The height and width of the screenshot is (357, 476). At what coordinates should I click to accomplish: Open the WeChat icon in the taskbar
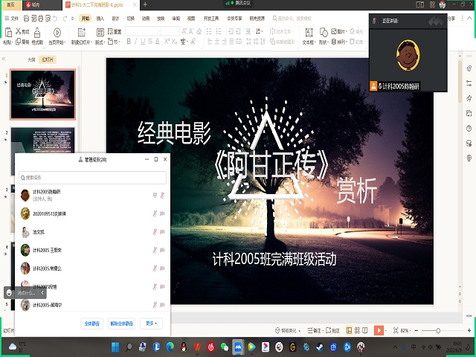click(225, 347)
